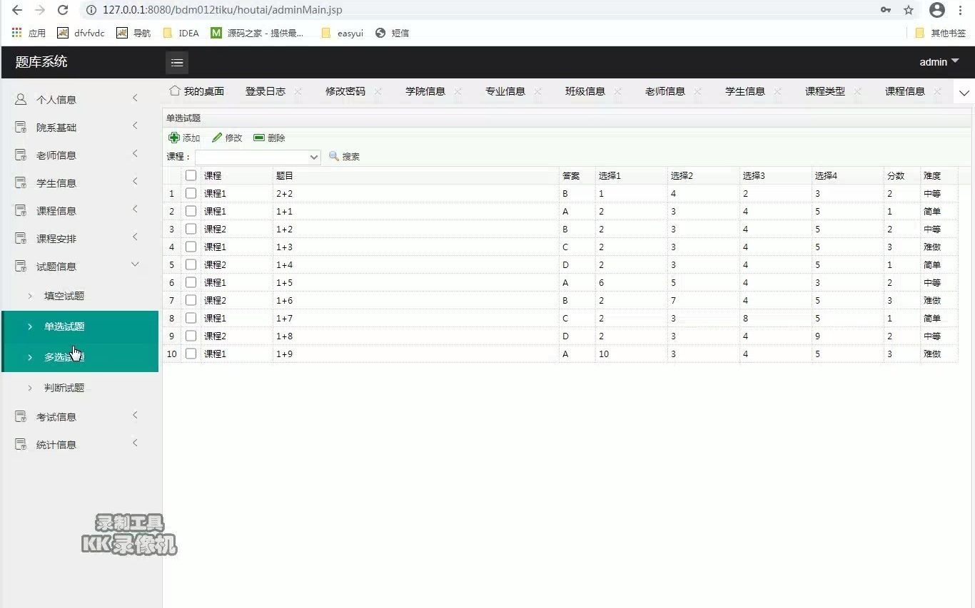Check the row with question 1+9
Image resolution: width=975 pixels, height=608 pixels.
point(191,354)
